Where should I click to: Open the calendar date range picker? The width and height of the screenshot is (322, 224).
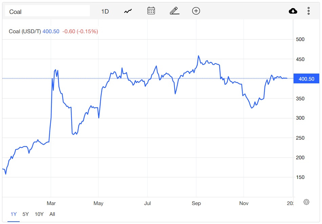tap(151, 11)
